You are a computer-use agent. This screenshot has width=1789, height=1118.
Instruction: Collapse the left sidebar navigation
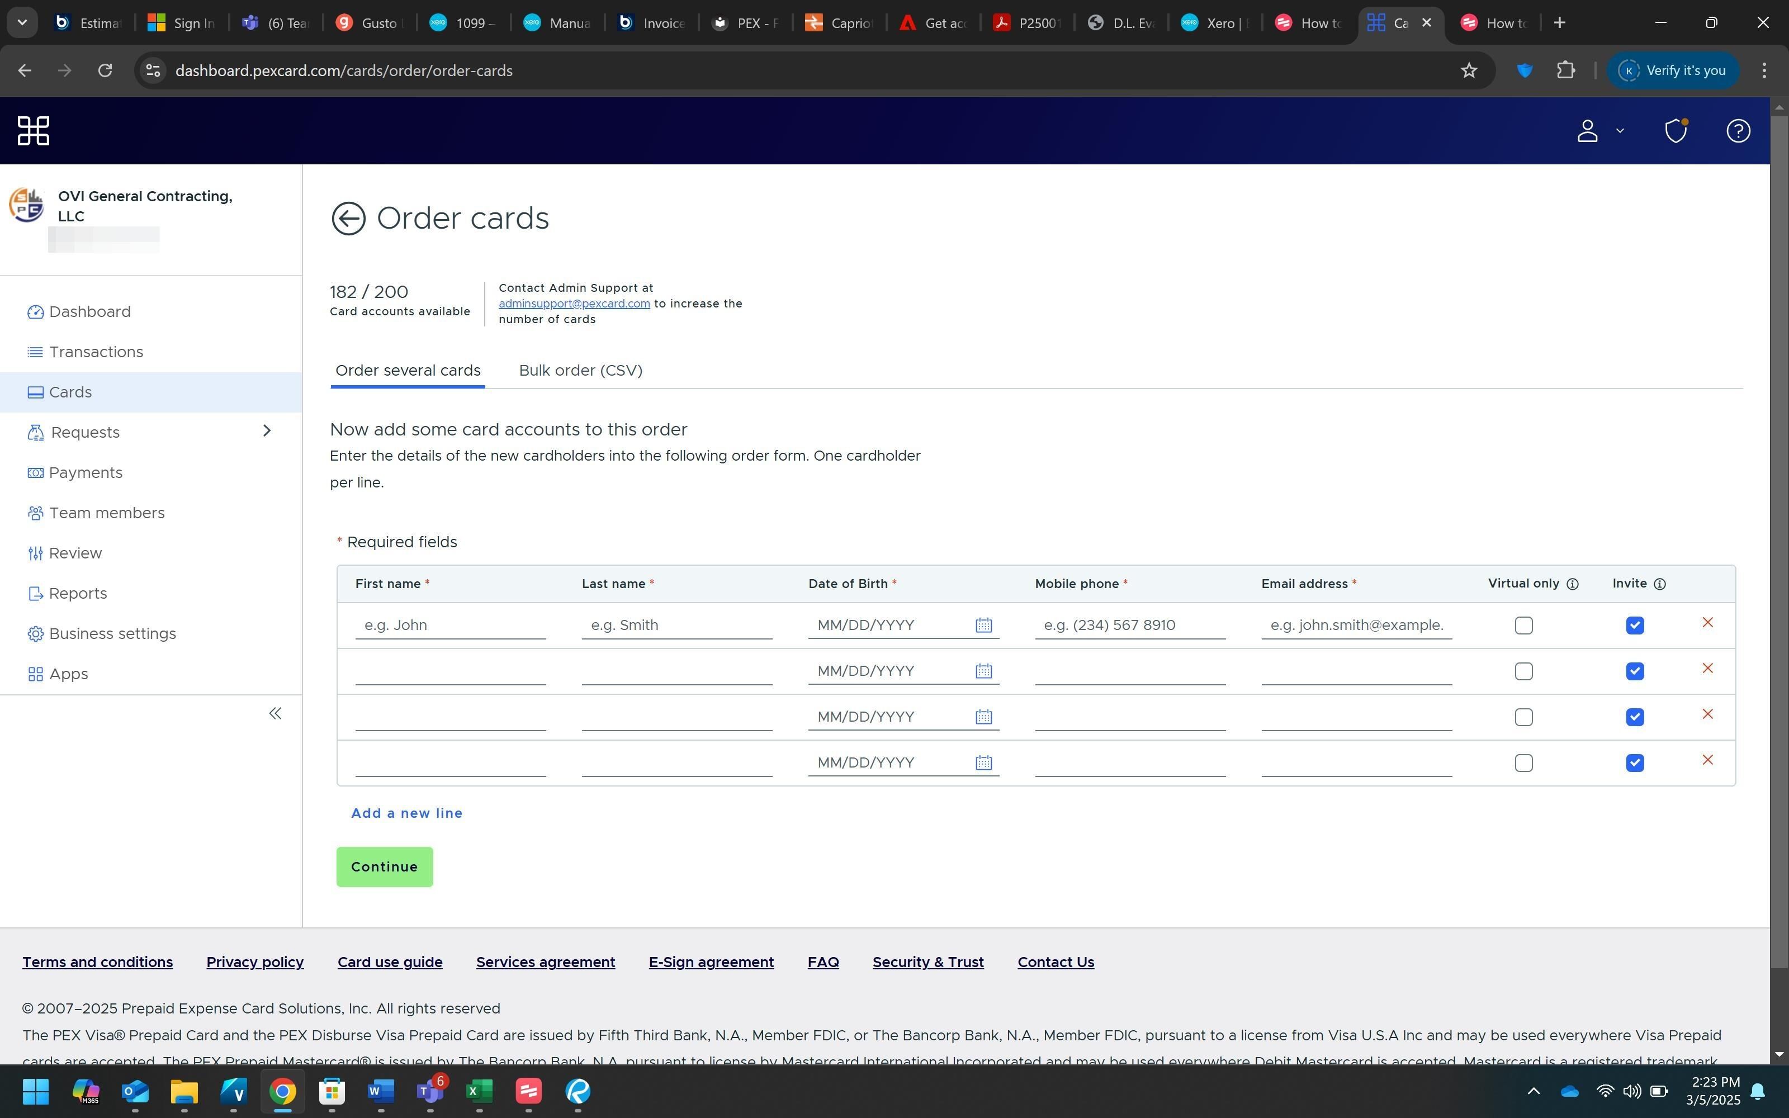pyautogui.click(x=275, y=713)
